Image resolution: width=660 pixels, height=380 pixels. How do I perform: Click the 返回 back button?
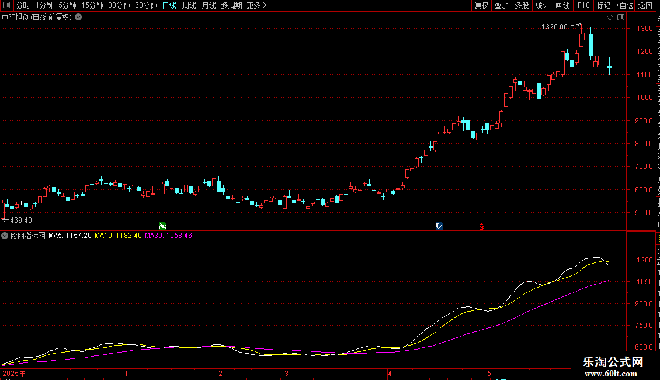click(x=645, y=5)
